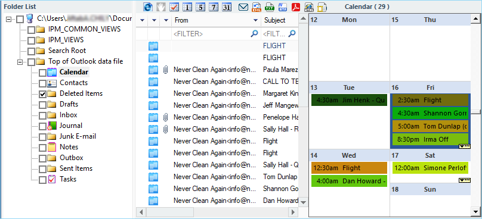Switch to 31-day month view
482x219 pixels.
tap(227, 7)
